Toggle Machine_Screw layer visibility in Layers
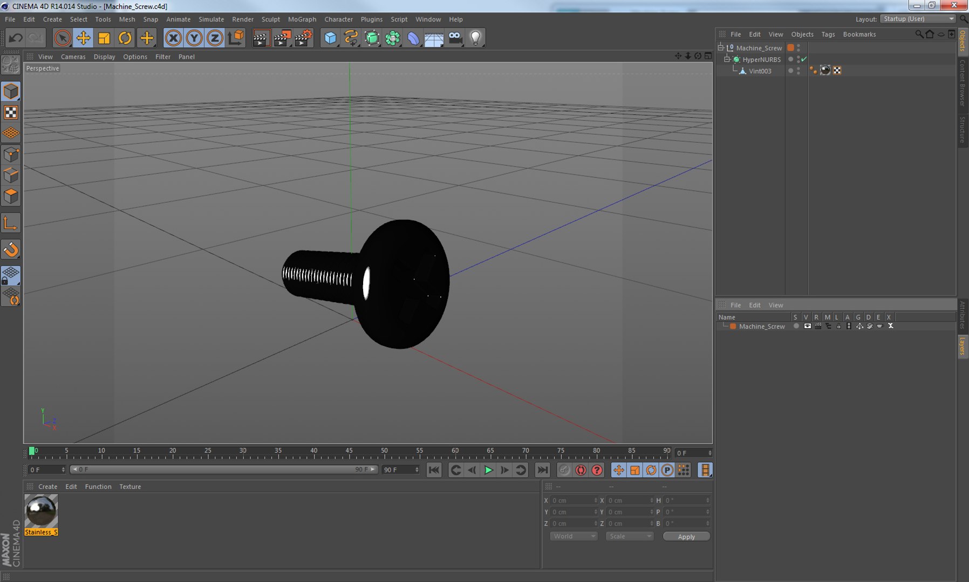This screenshot has height=582, width=969. 808,326
